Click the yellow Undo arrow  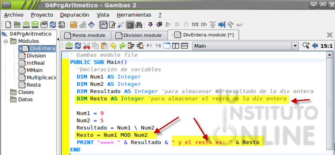(113, 46)
